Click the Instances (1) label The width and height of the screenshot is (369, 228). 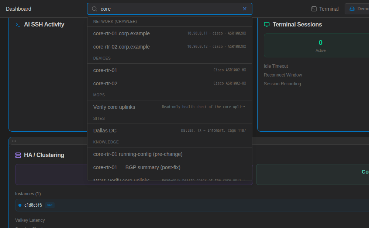(28, 194)
